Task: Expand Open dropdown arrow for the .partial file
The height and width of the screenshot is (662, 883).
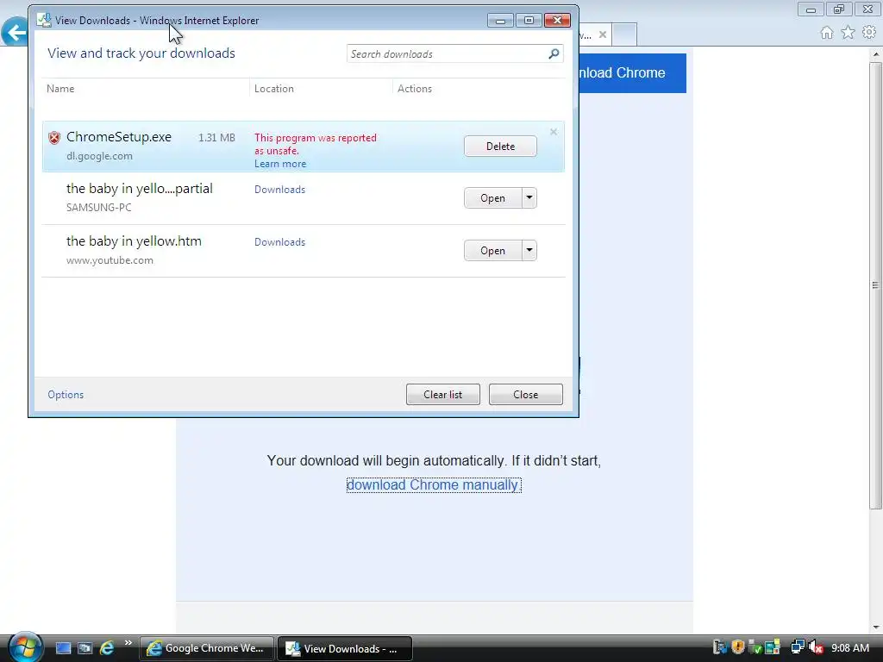Action: click(x=529, y=198)
